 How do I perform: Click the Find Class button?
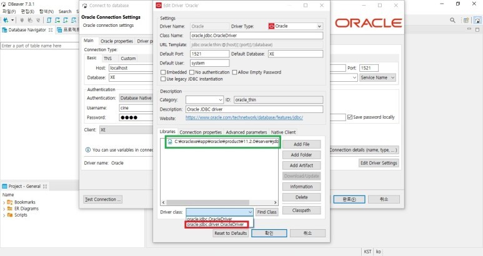267,212
